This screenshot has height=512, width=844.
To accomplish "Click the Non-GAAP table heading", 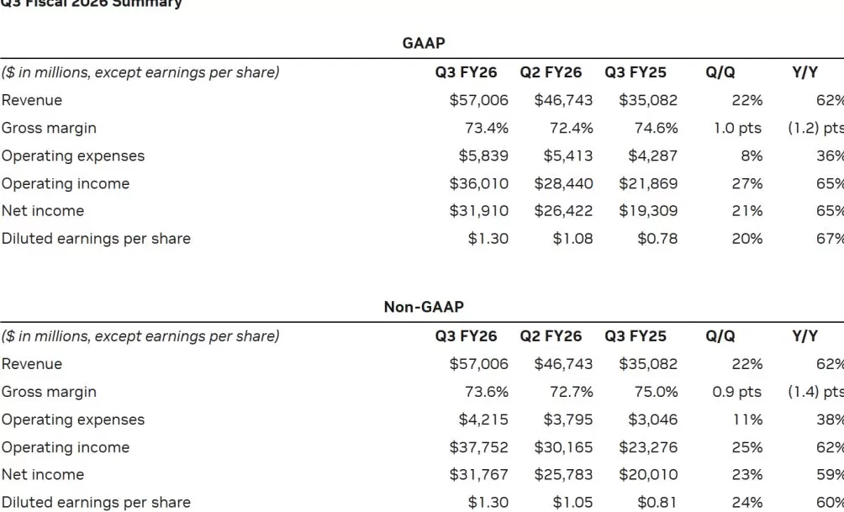I will pos(424,308).
